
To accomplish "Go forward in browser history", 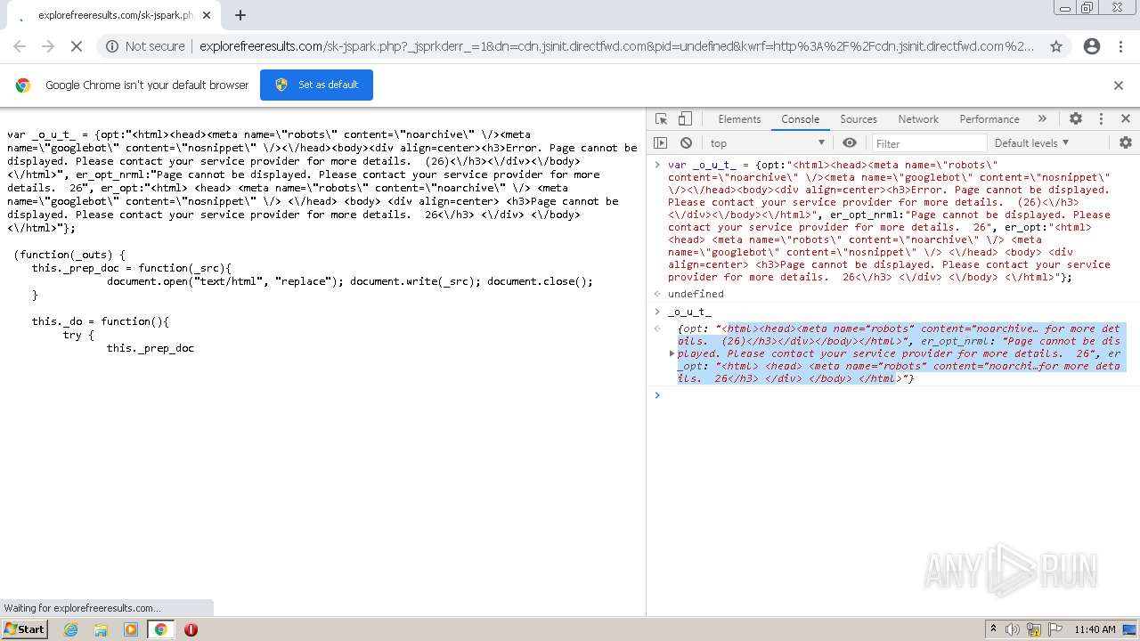I will pyautogui.click(x=48, y=46).
